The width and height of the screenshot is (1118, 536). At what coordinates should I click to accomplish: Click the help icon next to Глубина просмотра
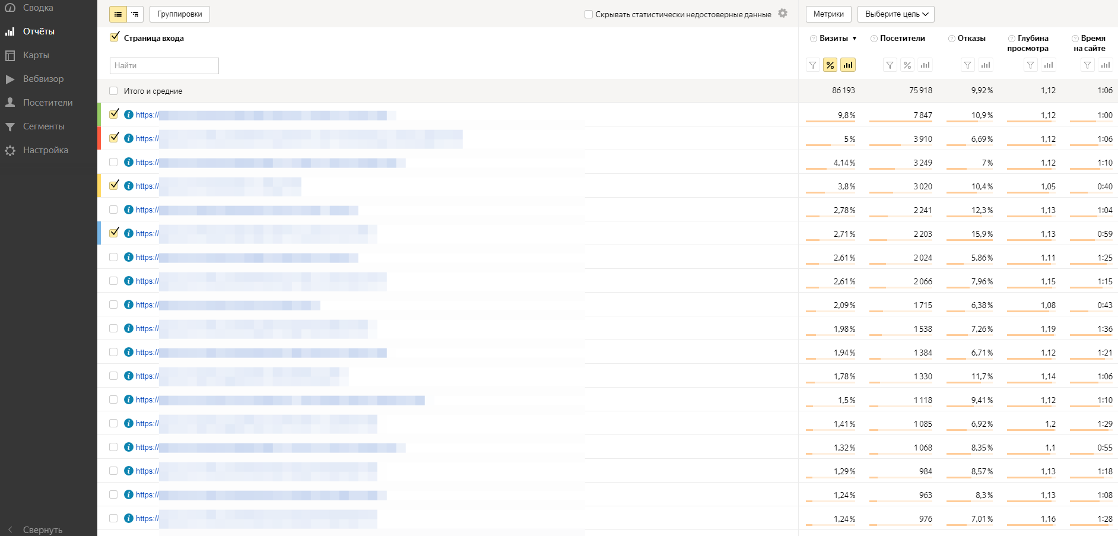[1012, 39]
